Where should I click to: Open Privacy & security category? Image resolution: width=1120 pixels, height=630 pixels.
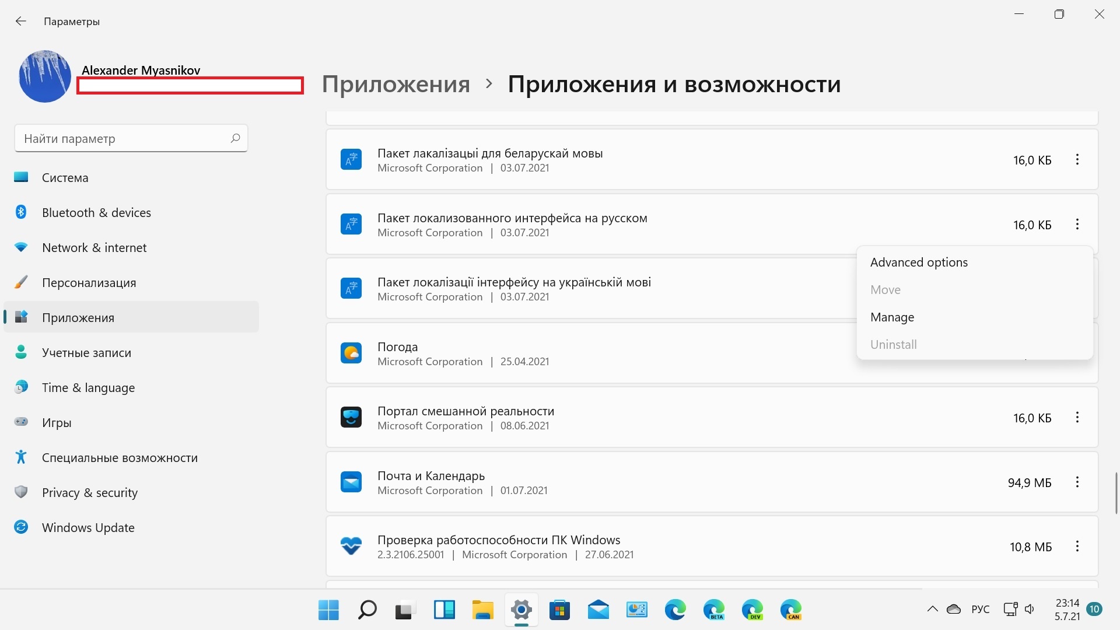pyautogui.click(x=131, y=492)
